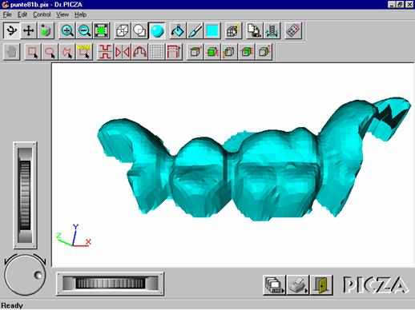Viewport: 415px width, 310px height.
Task: Click the mirror flip tool icon
Action: click(123, 52)
